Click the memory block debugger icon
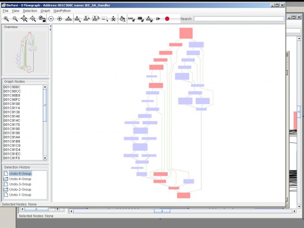The image size is (304, 228). pos(141,19)
